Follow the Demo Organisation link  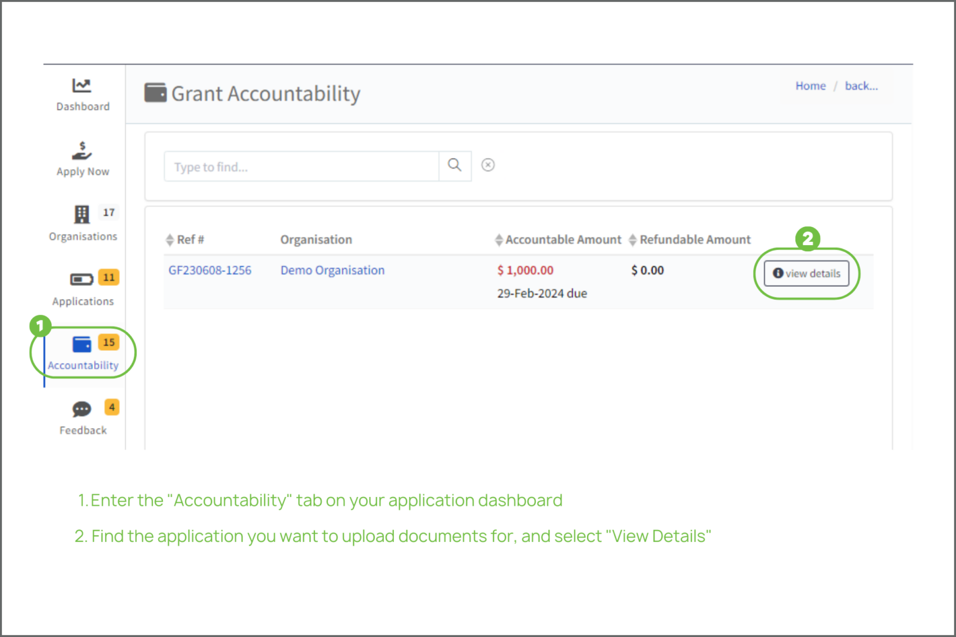pos(332,270)
